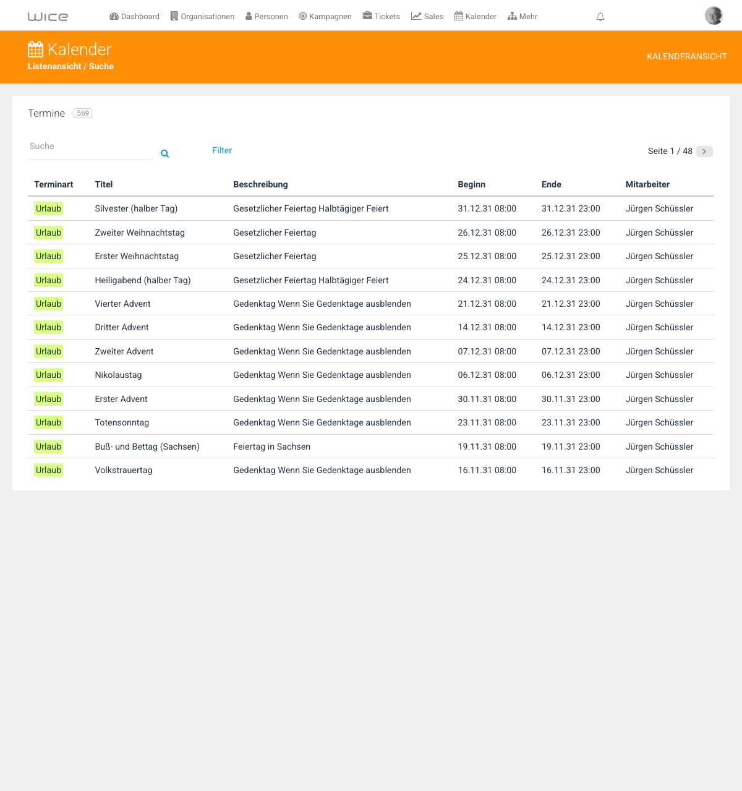
Task: Open notifications bell icon
Action: (600, 17)
